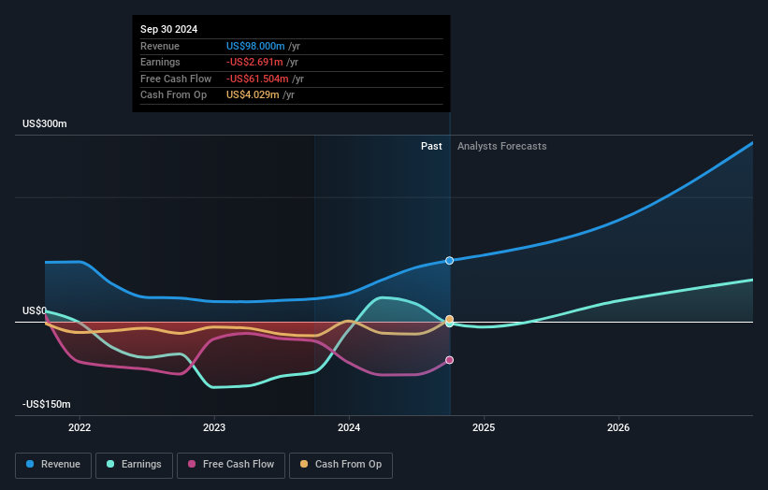Click the Analysts Forecasts label
Viewport: 768px width, 490px height.
point(502,146)
